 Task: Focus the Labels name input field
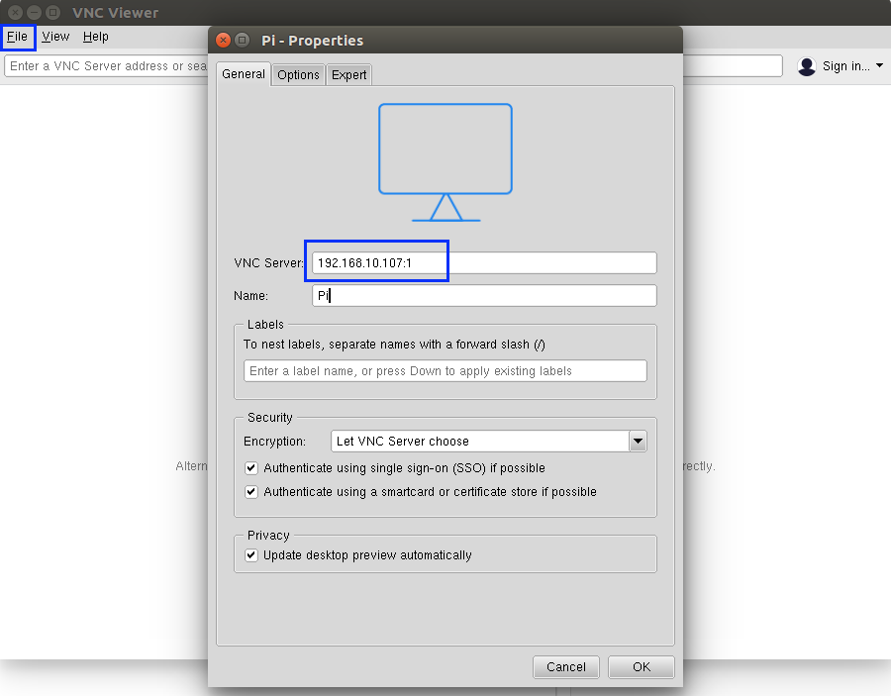pyautogui.click(x=445, y=371)
